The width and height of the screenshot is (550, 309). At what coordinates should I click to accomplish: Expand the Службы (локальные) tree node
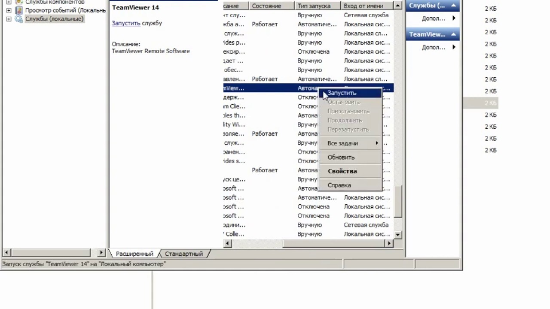(9, 19)
